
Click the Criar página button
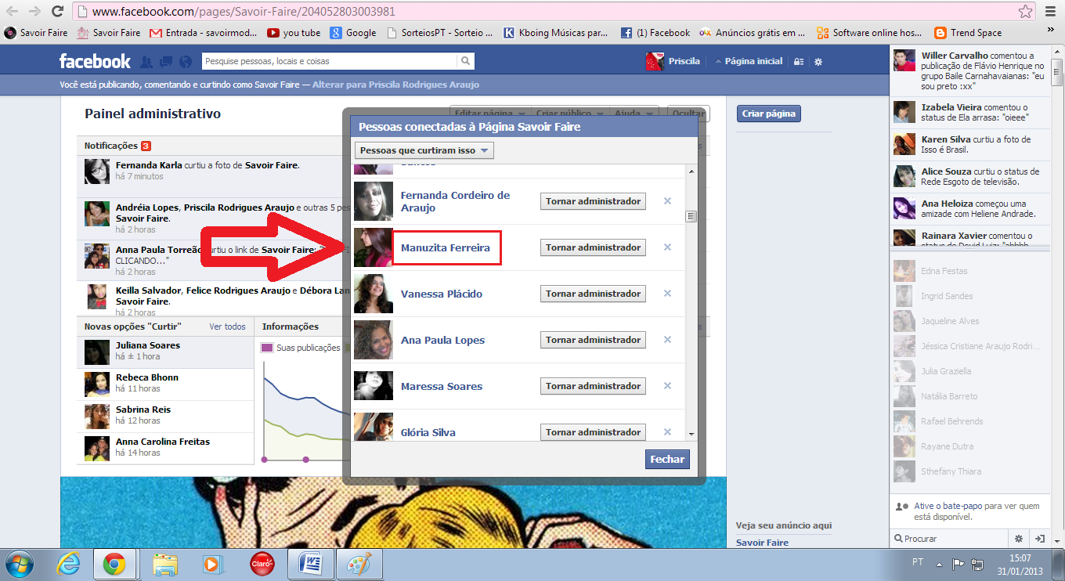pos(769,114)
